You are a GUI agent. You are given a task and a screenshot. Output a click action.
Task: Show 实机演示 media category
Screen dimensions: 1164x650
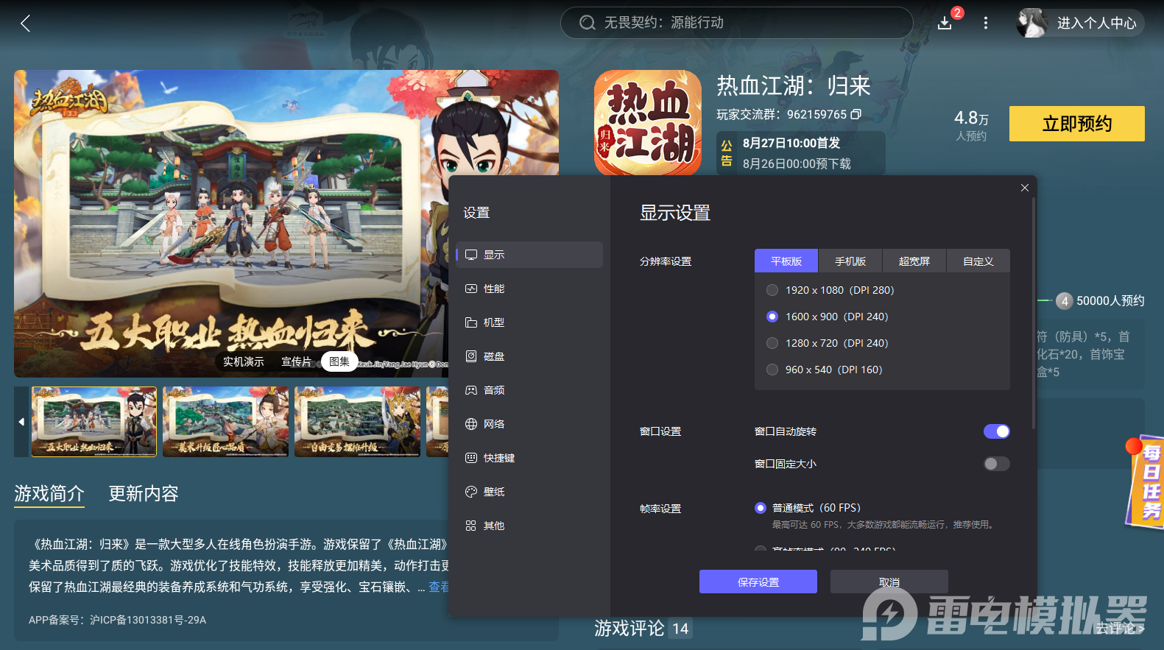click(x=244, y=361)
